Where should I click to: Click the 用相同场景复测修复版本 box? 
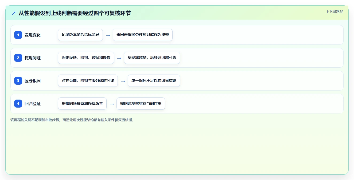pyautogui.click(x=82, y=104)
